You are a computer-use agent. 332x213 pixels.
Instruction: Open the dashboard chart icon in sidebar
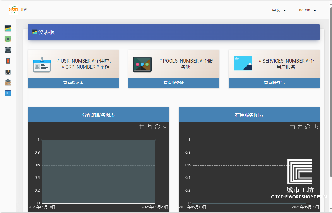pos(8,28)
